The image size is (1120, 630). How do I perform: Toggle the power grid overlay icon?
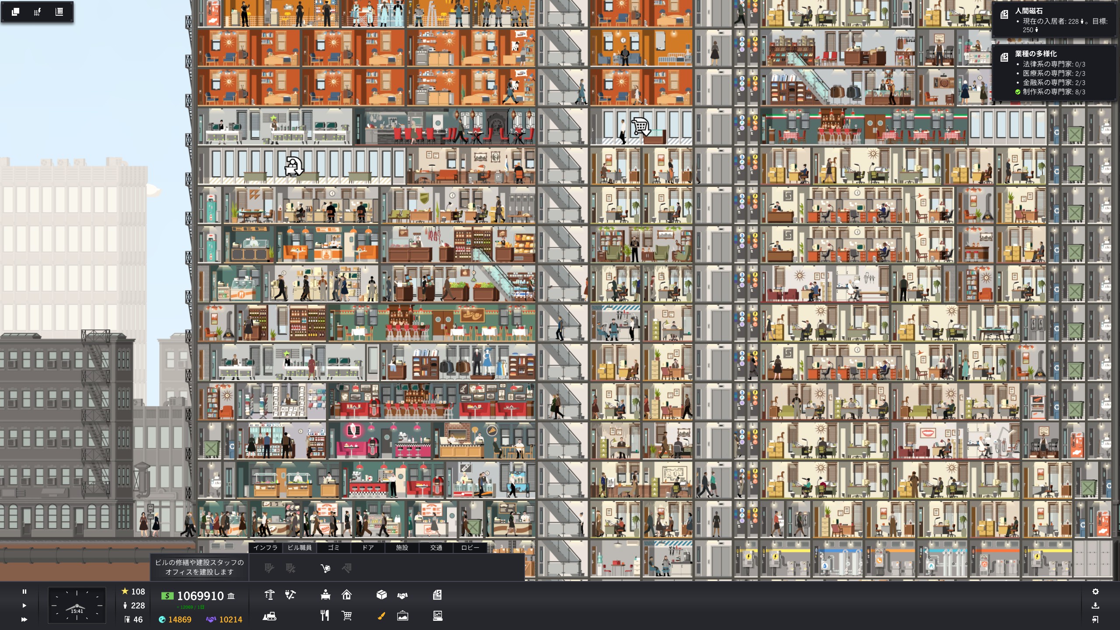[x=37, y=12]
